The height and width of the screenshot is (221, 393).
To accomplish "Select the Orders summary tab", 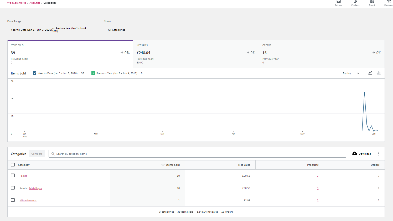I will click(322, 54).
